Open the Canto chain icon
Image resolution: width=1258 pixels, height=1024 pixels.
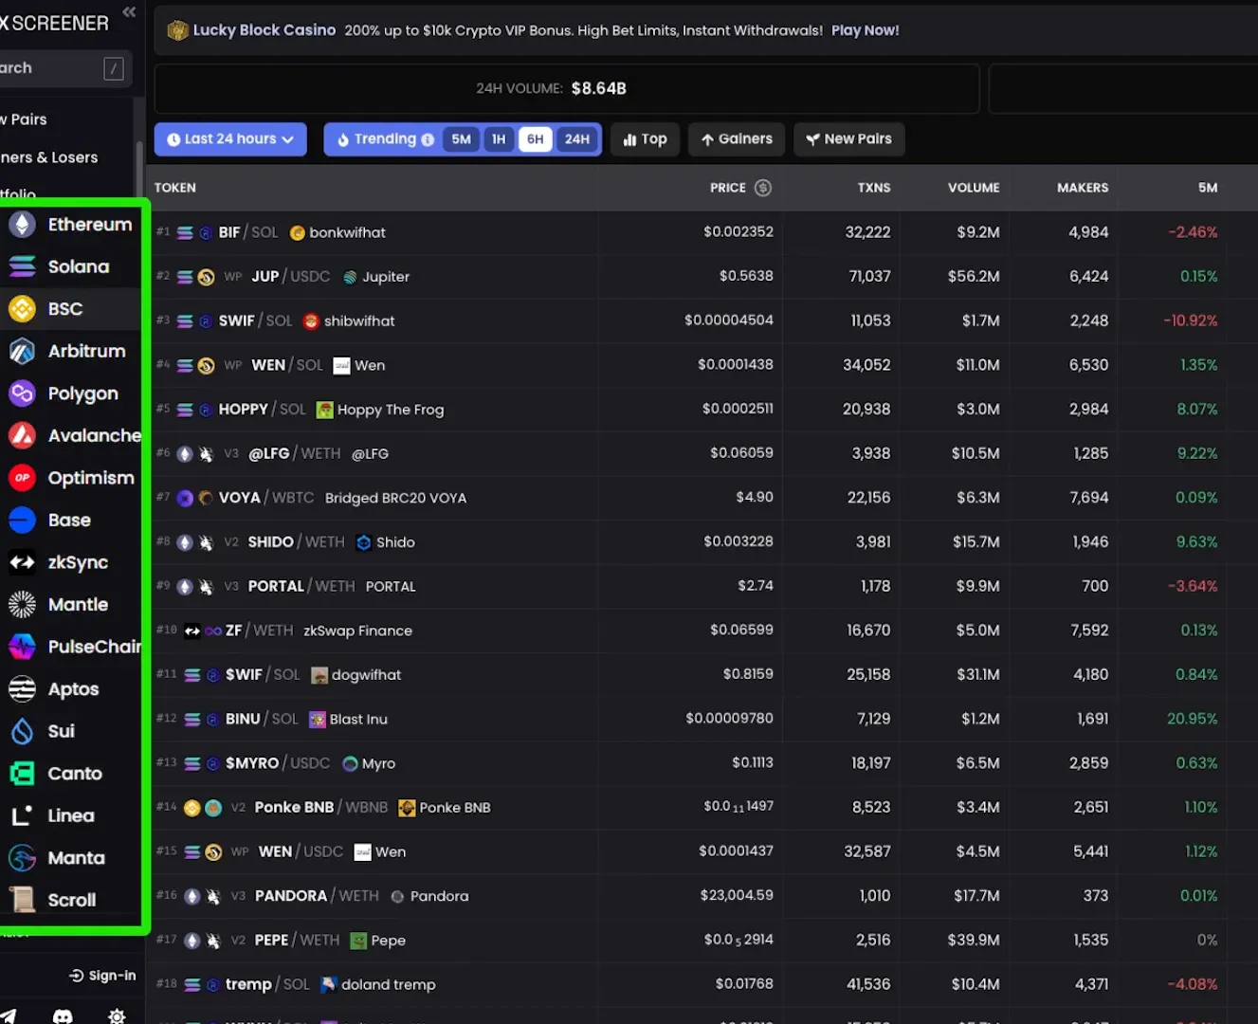tap(22, 773)
